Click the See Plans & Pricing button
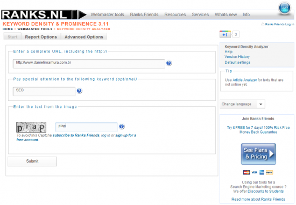Screen dimensions: 296x205 [258, 154]
